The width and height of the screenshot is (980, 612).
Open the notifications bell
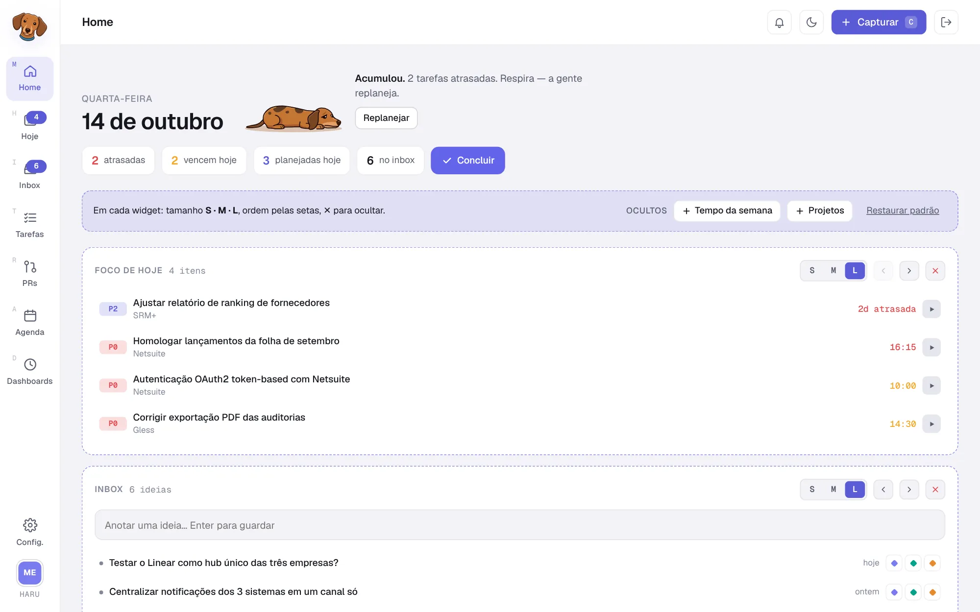click(779, 22)
